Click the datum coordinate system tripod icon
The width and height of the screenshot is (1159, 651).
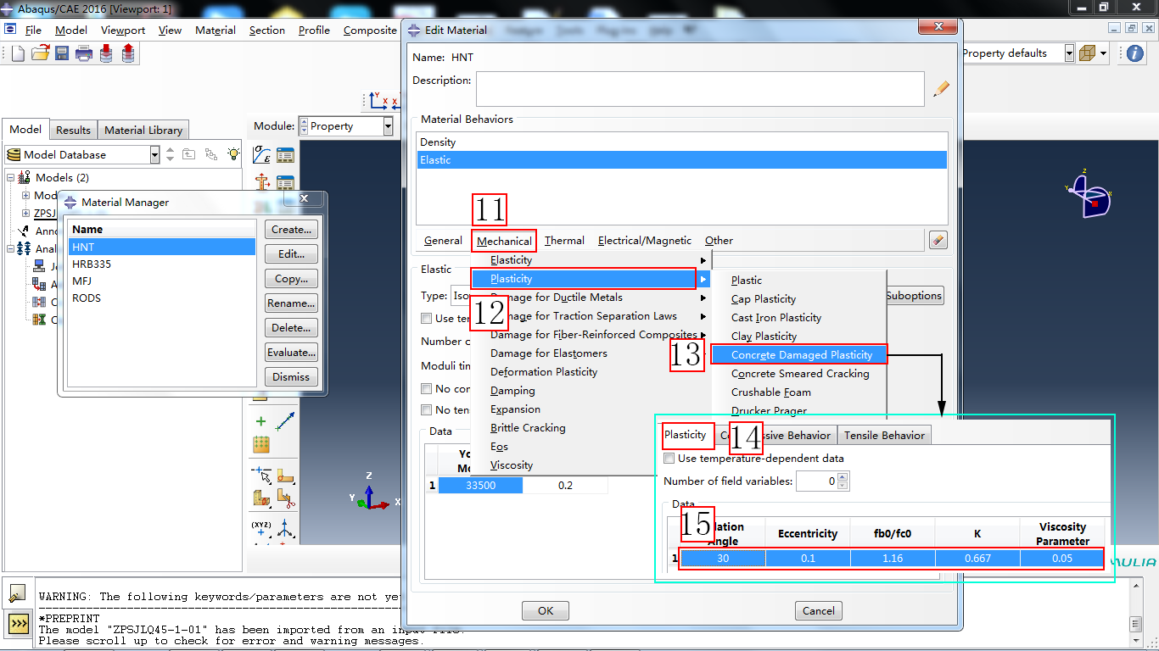[x=285, y=529]
